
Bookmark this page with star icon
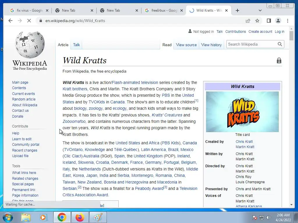[257, 21]
